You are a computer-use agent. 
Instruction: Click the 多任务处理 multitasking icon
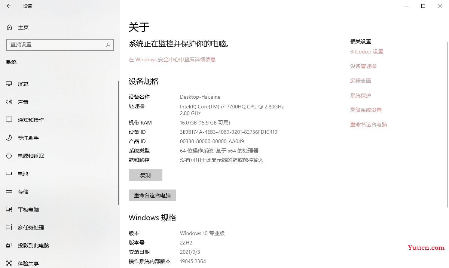pyautogui.click(x=9, y=227)
